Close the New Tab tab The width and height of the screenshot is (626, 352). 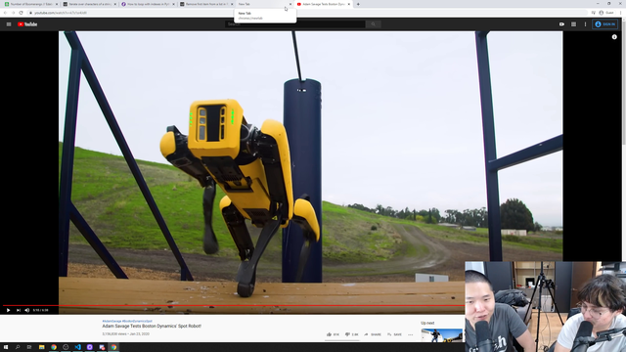[291, 4]
